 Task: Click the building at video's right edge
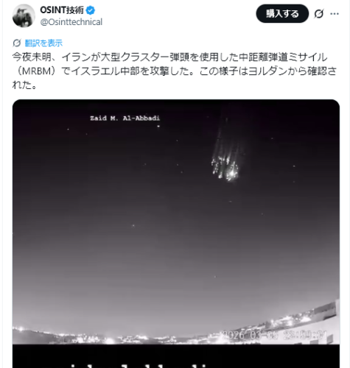[x=326, y=311]
